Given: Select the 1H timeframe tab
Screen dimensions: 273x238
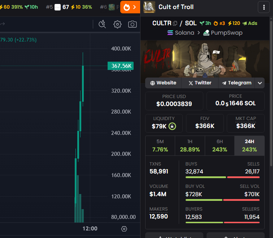Looking at the screenshot, I should pyautogui.click(x=190, y=146).
